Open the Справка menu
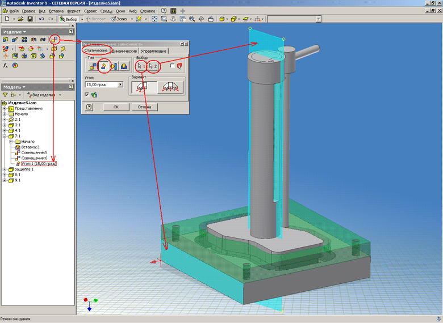443x323 pixels. [x=148, y=11]
